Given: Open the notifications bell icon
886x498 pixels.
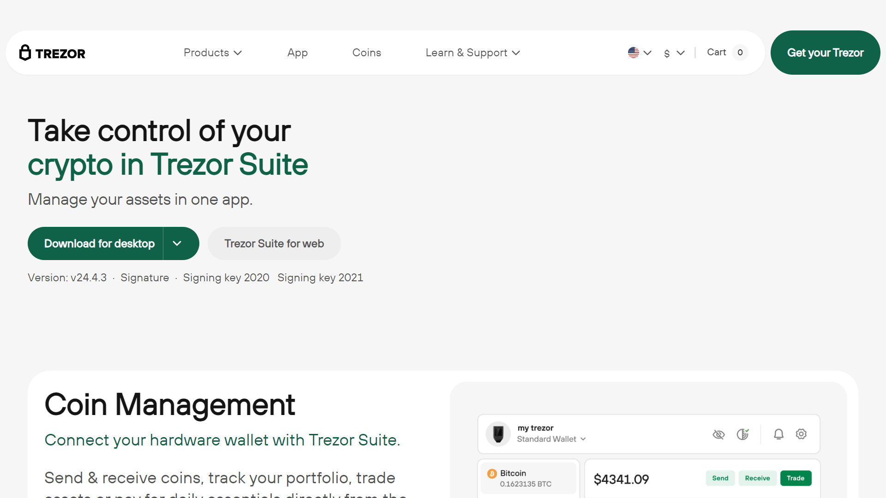Looking at the screenshot, I should point(778,434).
